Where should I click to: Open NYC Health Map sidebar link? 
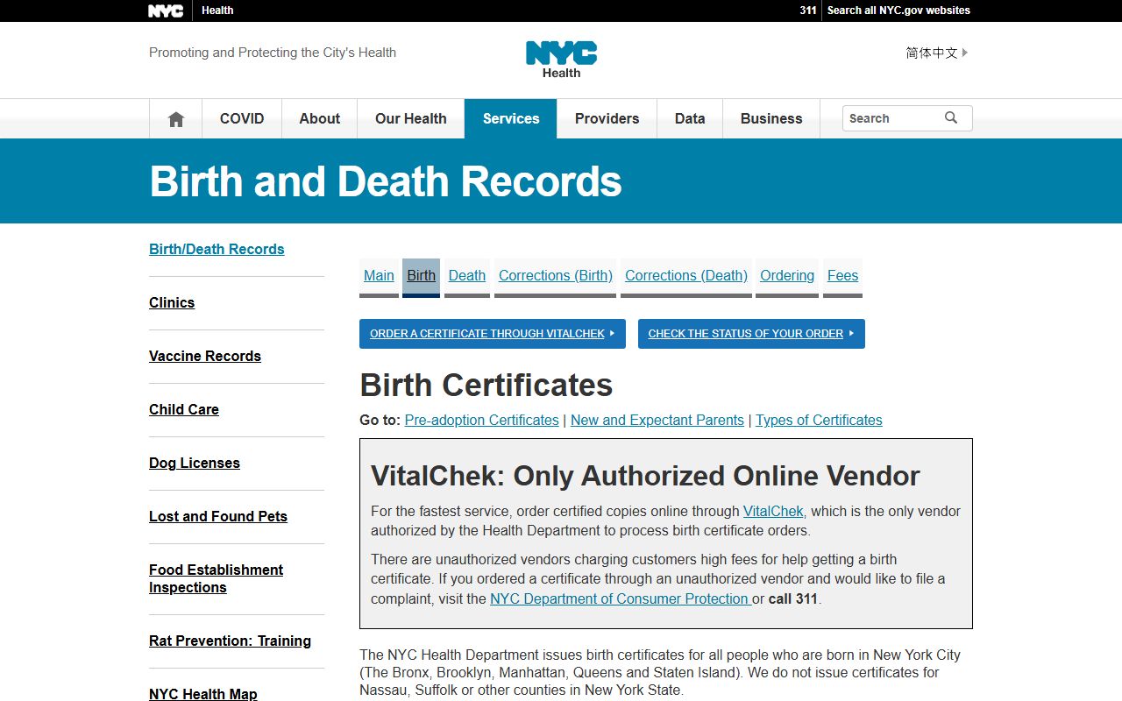pyautogui.click(x=203, y=694)
